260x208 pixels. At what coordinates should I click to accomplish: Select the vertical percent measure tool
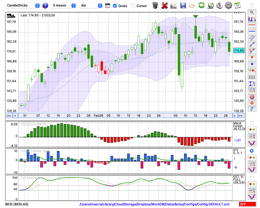click(252, 84)
